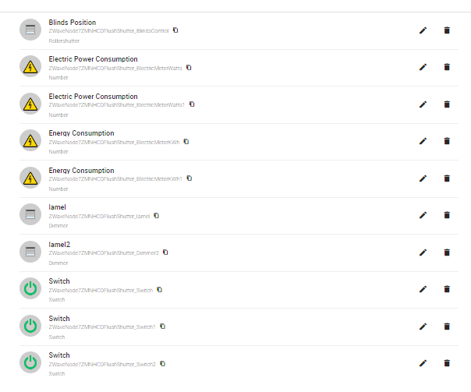
Task: Open the lamel2 item label
Action: coord(60,244)
